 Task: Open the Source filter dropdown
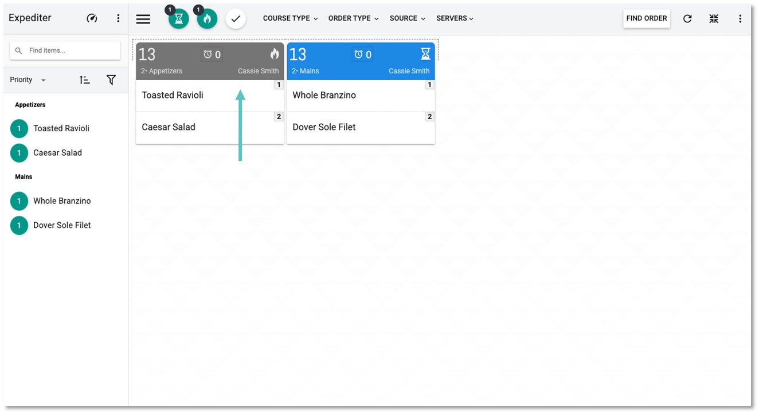coord(407,18)
